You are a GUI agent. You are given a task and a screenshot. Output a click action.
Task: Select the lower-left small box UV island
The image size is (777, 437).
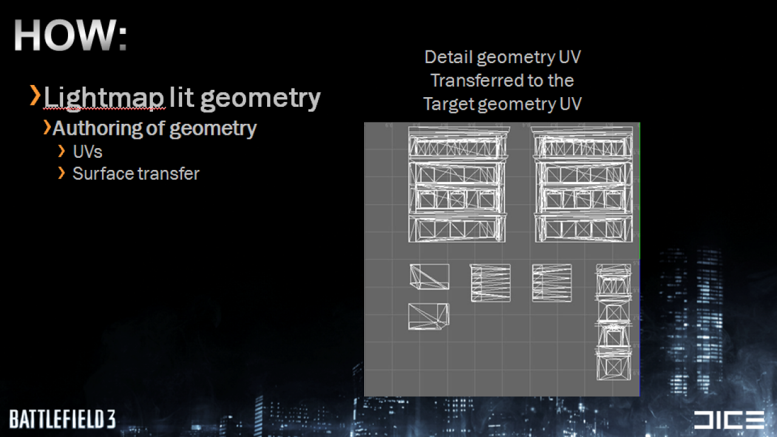point(429,317)
